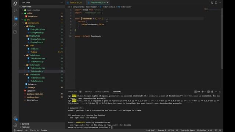
Task: Open Run and Debug view
Action: pos(15,25)
